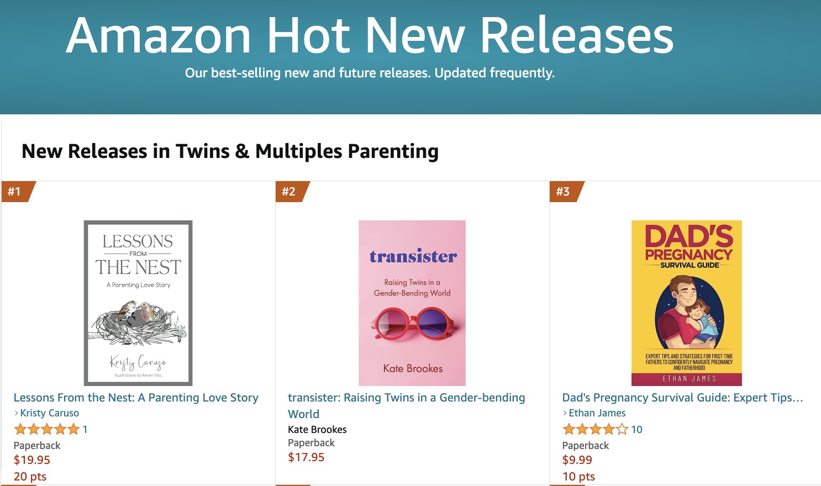Select the $9.99 paperback price

577,460
